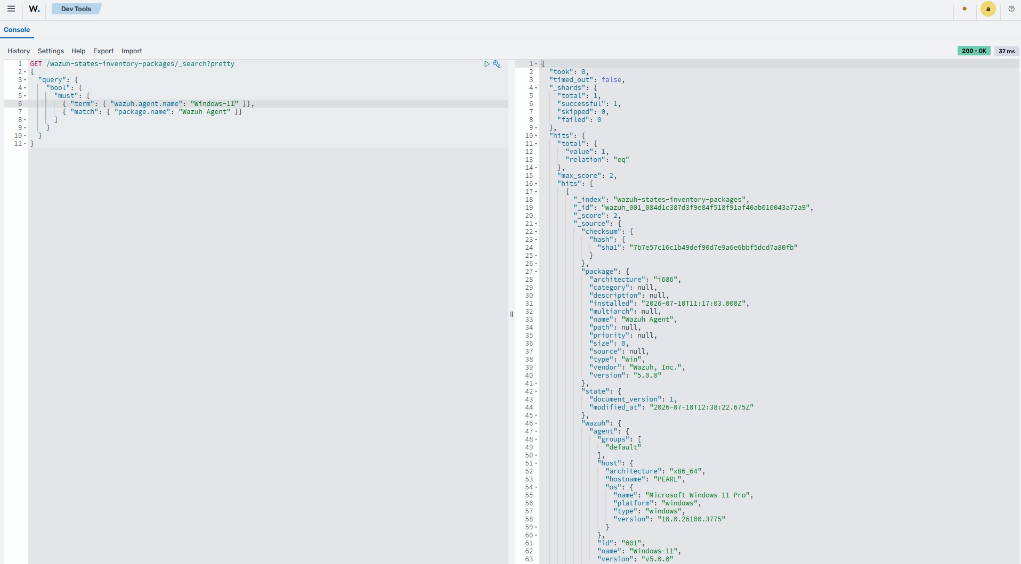
Task: Collapse the "os" fold at line 54
Action: pos(536,487)
